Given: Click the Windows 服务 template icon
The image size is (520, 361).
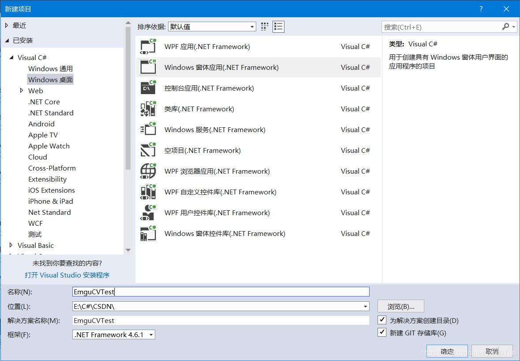Looking at the screenshot, I should (x=148, y=130).
